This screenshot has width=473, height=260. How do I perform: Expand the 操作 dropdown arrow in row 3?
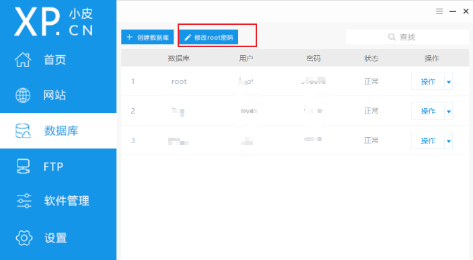449,141
